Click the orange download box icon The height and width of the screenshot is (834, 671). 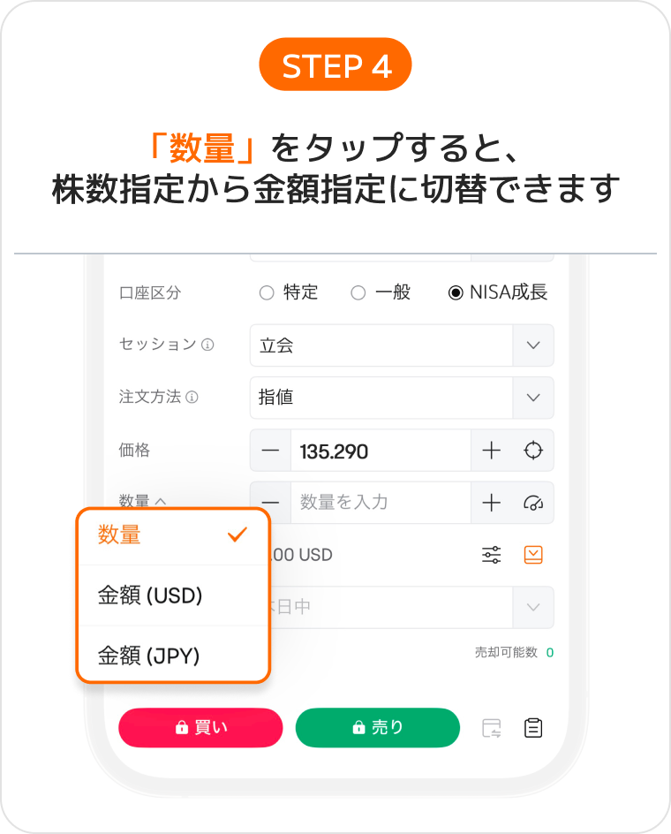(533, 555)
